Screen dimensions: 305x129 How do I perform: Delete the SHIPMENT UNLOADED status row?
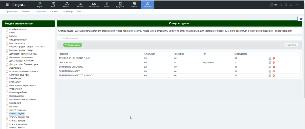click(x=273, y=71)
